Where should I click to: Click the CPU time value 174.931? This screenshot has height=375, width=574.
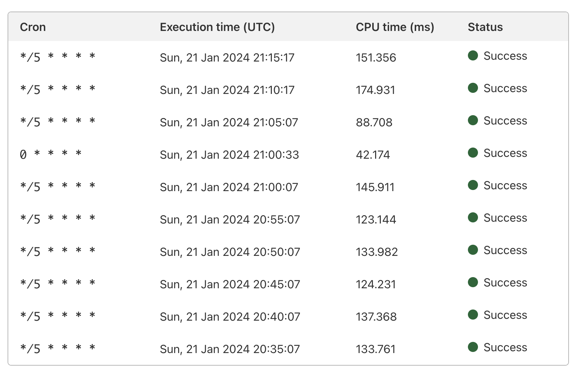(x=375, y=90)
